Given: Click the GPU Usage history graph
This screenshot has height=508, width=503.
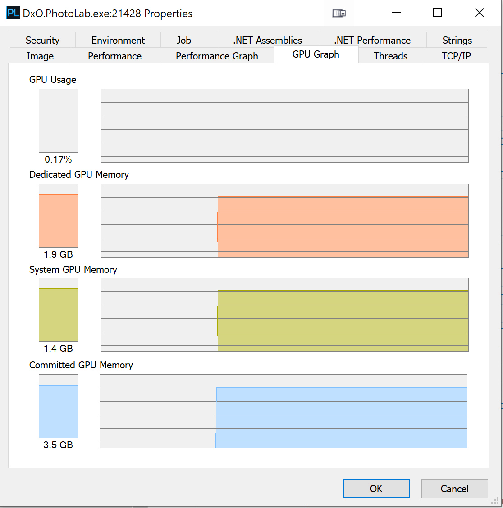Looking at the screenshot, I should pos(284,126).
